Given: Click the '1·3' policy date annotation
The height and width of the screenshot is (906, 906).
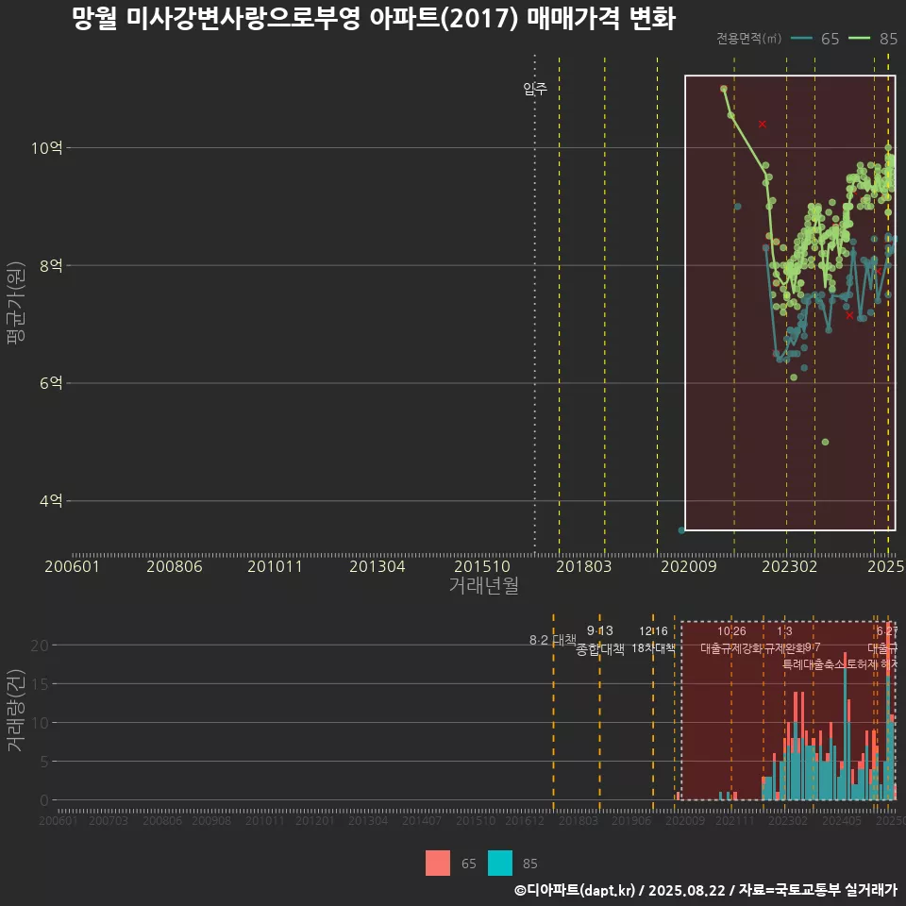Looking at the screenshot, I should tap(784, 631).
